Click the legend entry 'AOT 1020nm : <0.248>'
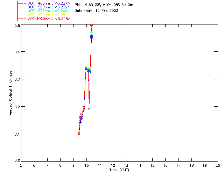 44,19
